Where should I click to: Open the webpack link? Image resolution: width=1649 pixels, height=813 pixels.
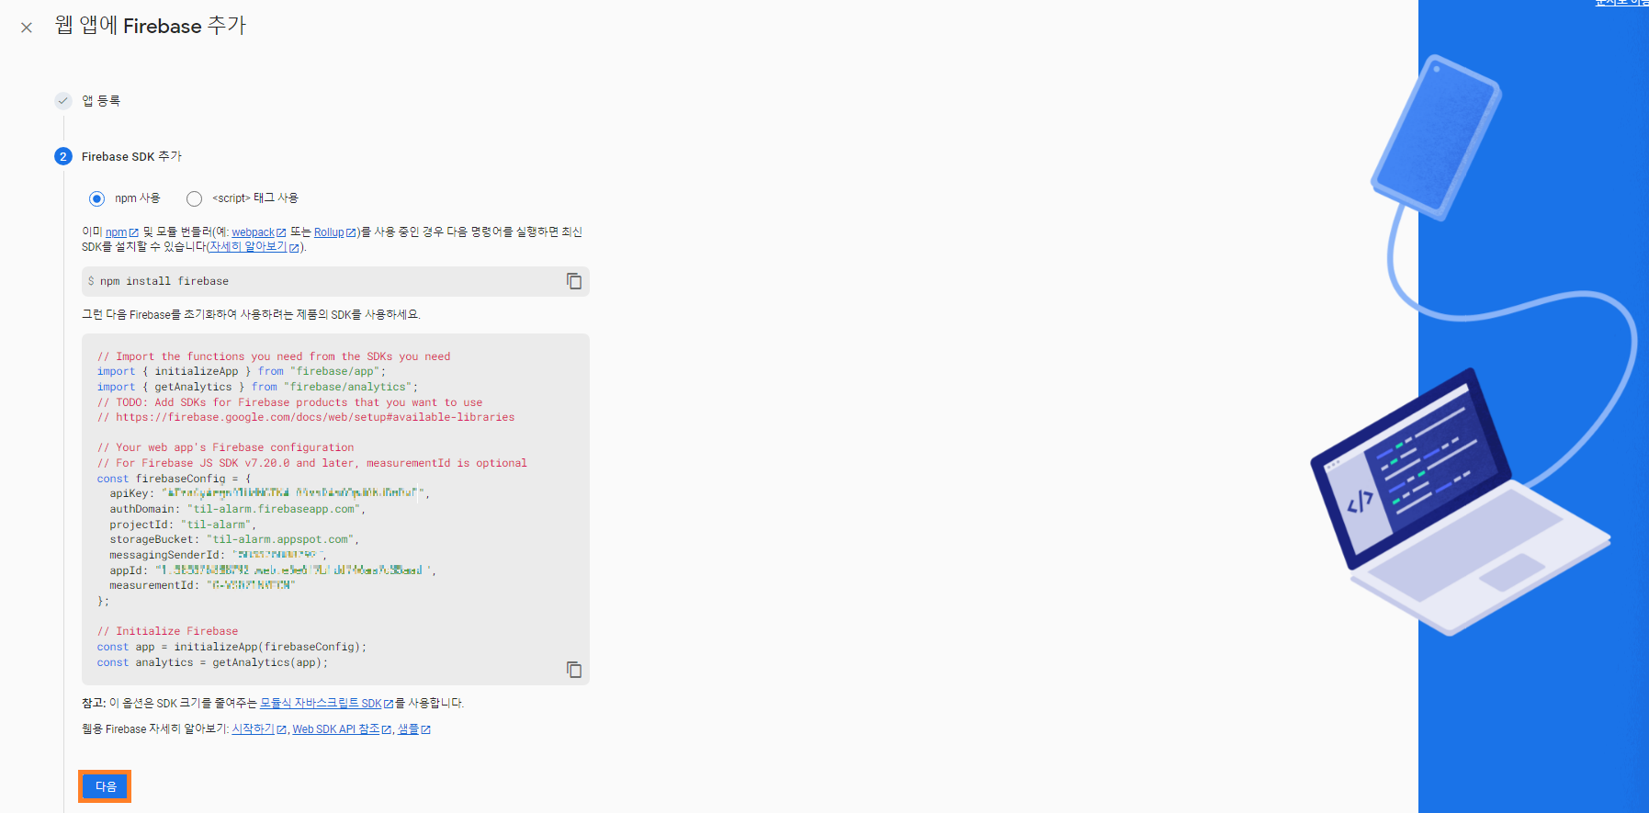253,232
